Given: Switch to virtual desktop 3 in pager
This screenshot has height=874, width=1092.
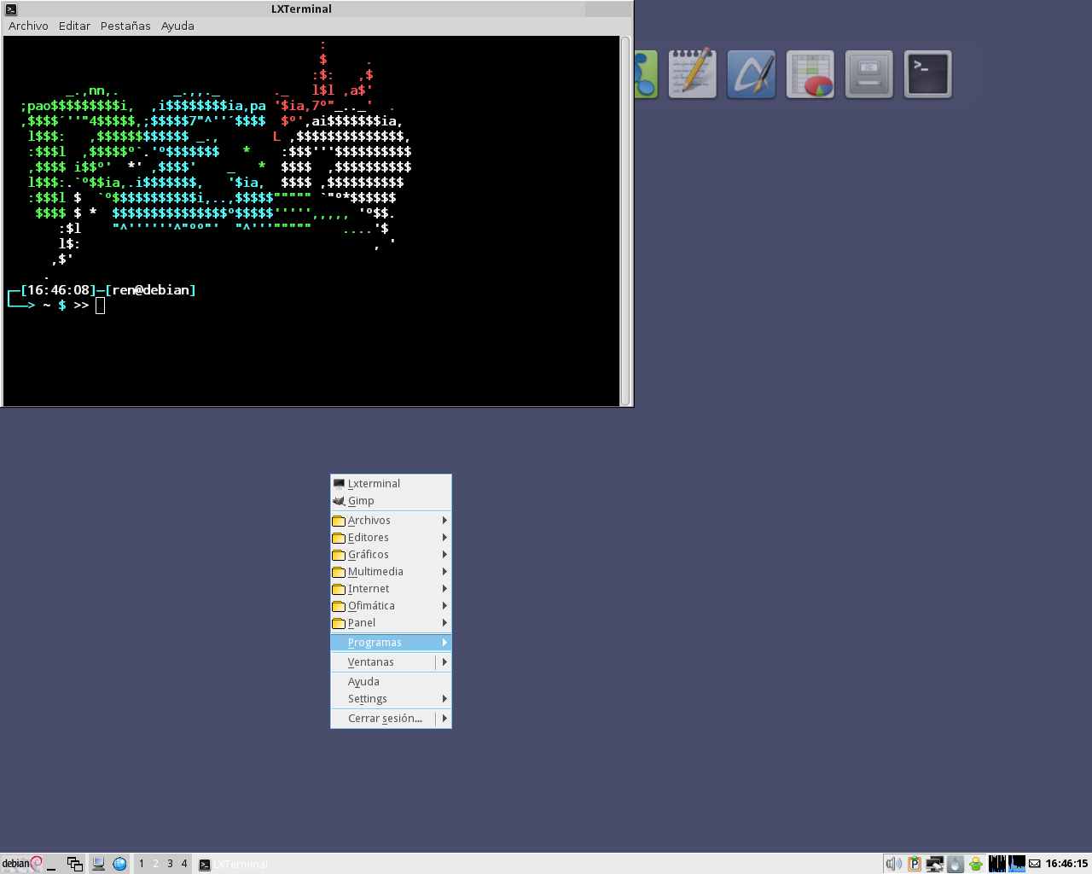Looking at the screenshot, I should coord(170,864).
